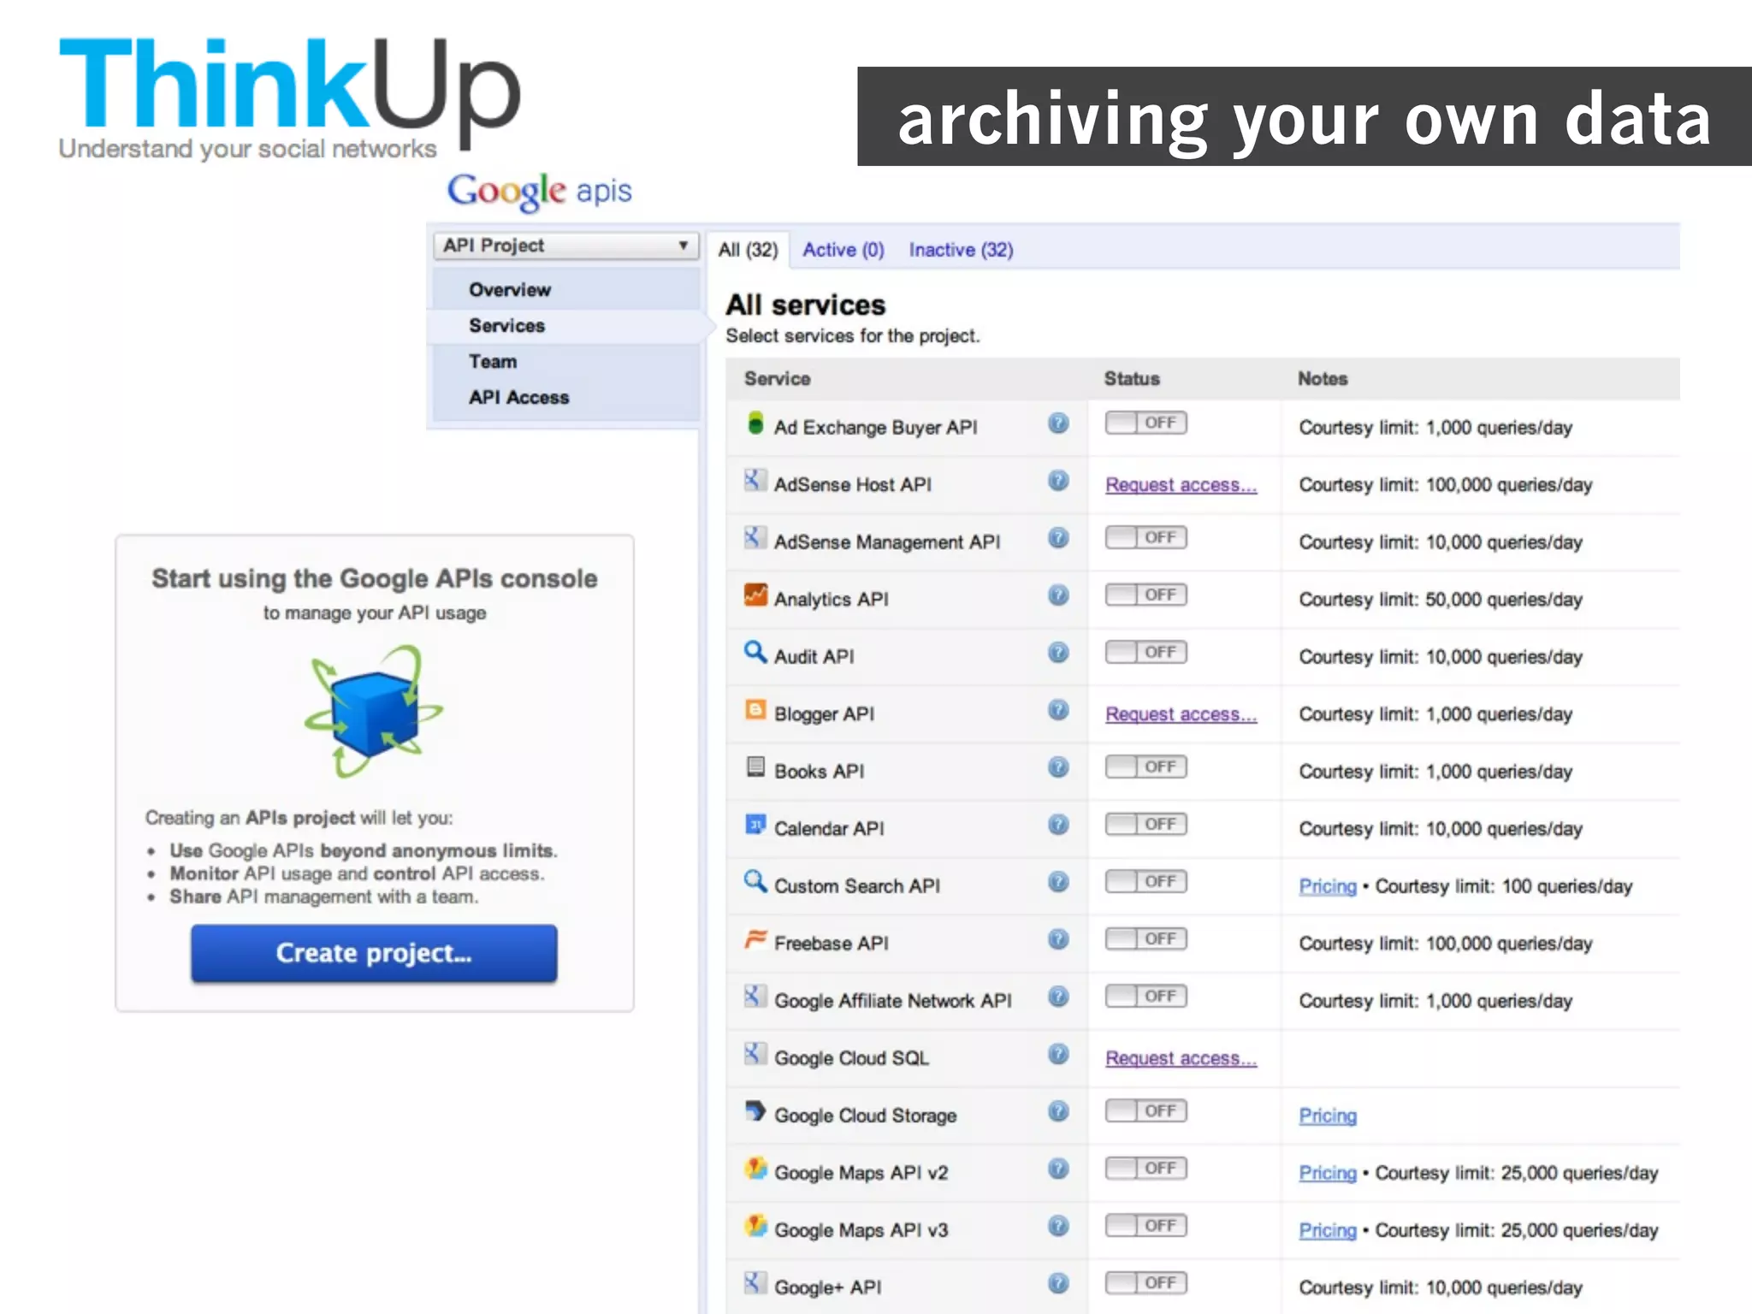Image resolution: width=1752 pixels, height=1314 pixels.
Task: Click the ThinkUp logo
Action: tap(289, 97)
